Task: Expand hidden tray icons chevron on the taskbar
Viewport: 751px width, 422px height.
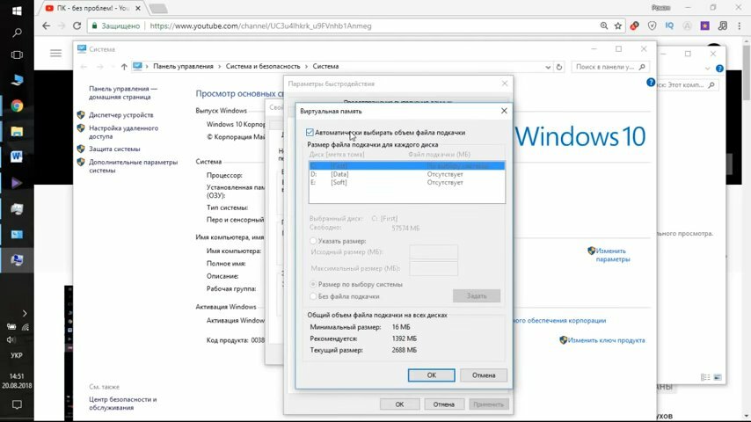Action: click(25, 313)
